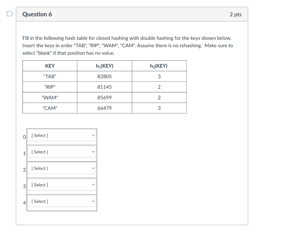Click the chevron arrow beside position 2 selector
Screen dimensions: 288x235
pyautogui.click(x=93, y=168)
